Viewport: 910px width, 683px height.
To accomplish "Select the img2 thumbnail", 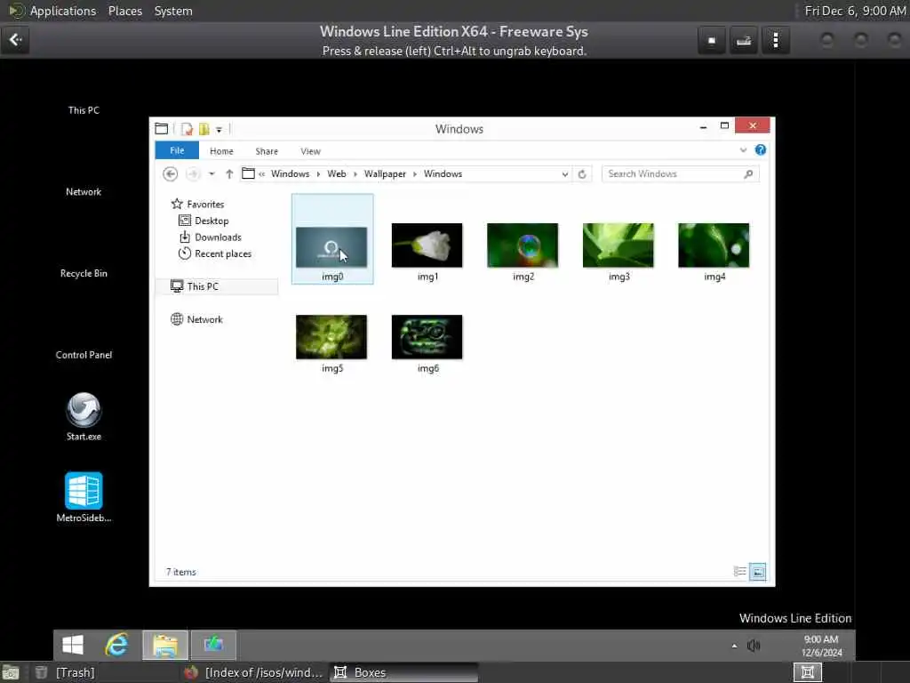I will pyautogui.click(x=523, y=245).
